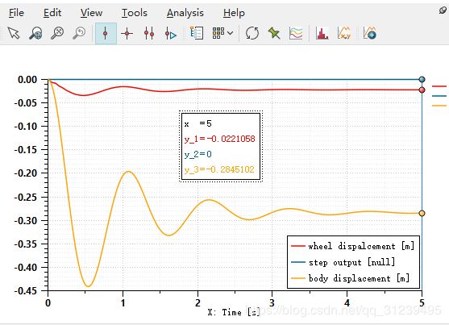Select body displacement [m] legend entry
Viewport: 449px width, 325px height.
point(350,278)
